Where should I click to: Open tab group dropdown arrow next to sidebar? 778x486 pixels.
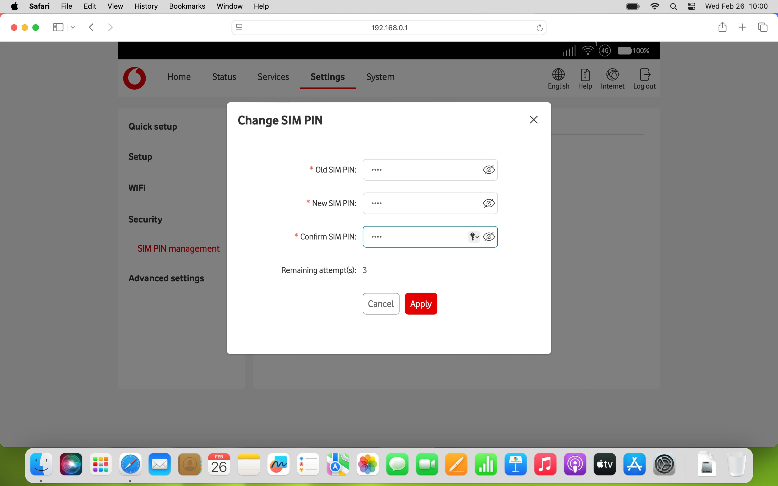[73, 27]
